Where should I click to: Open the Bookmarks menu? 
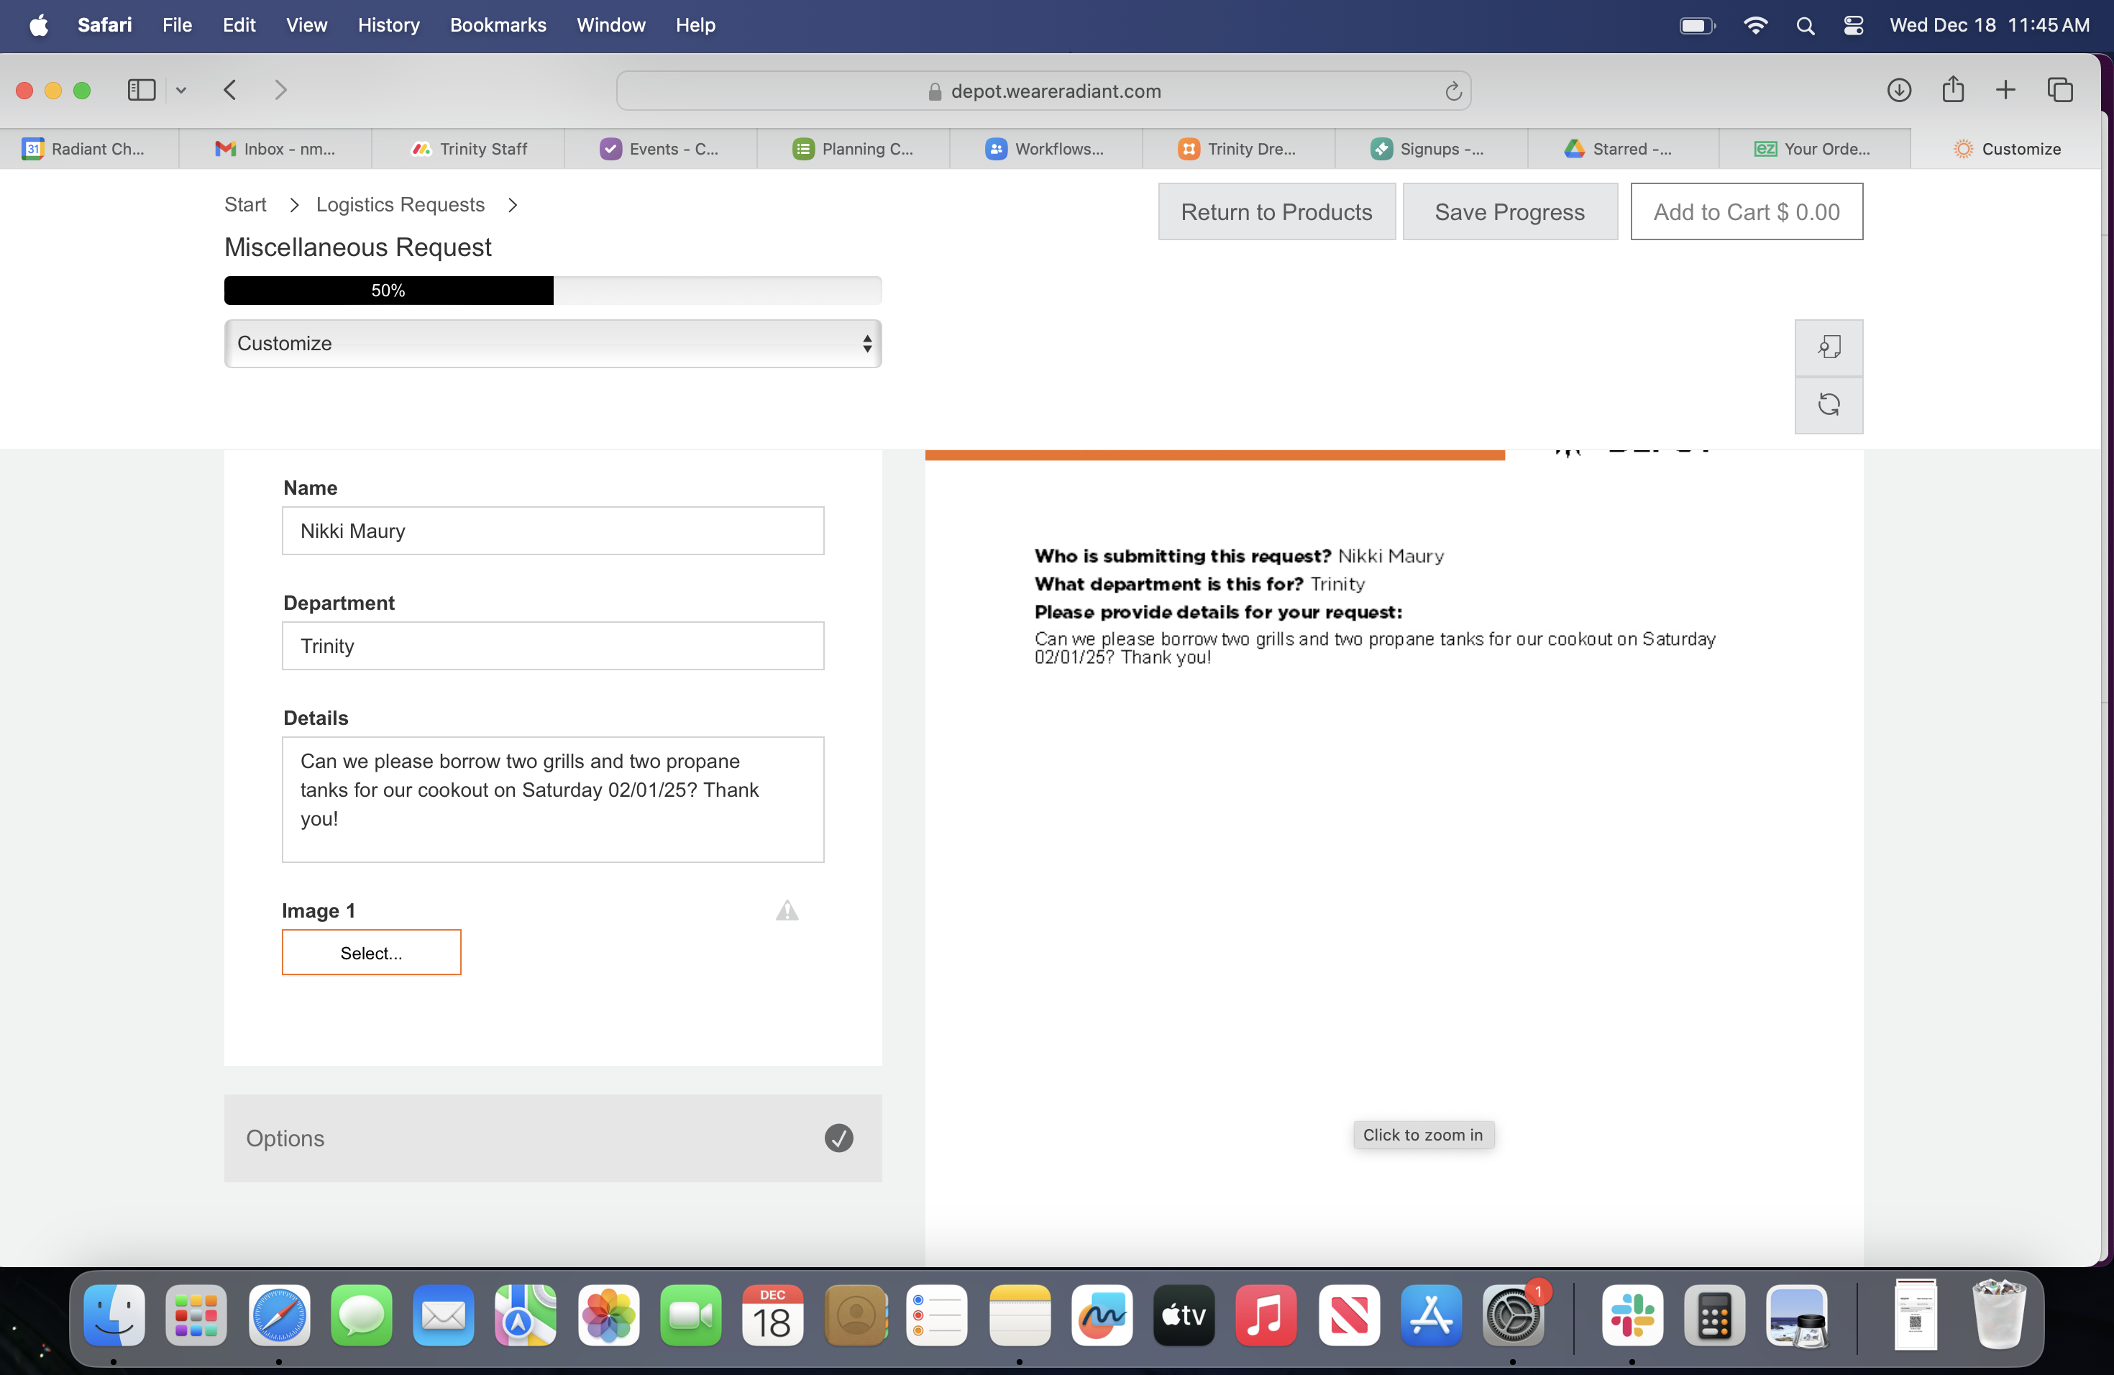click(498, 25)
